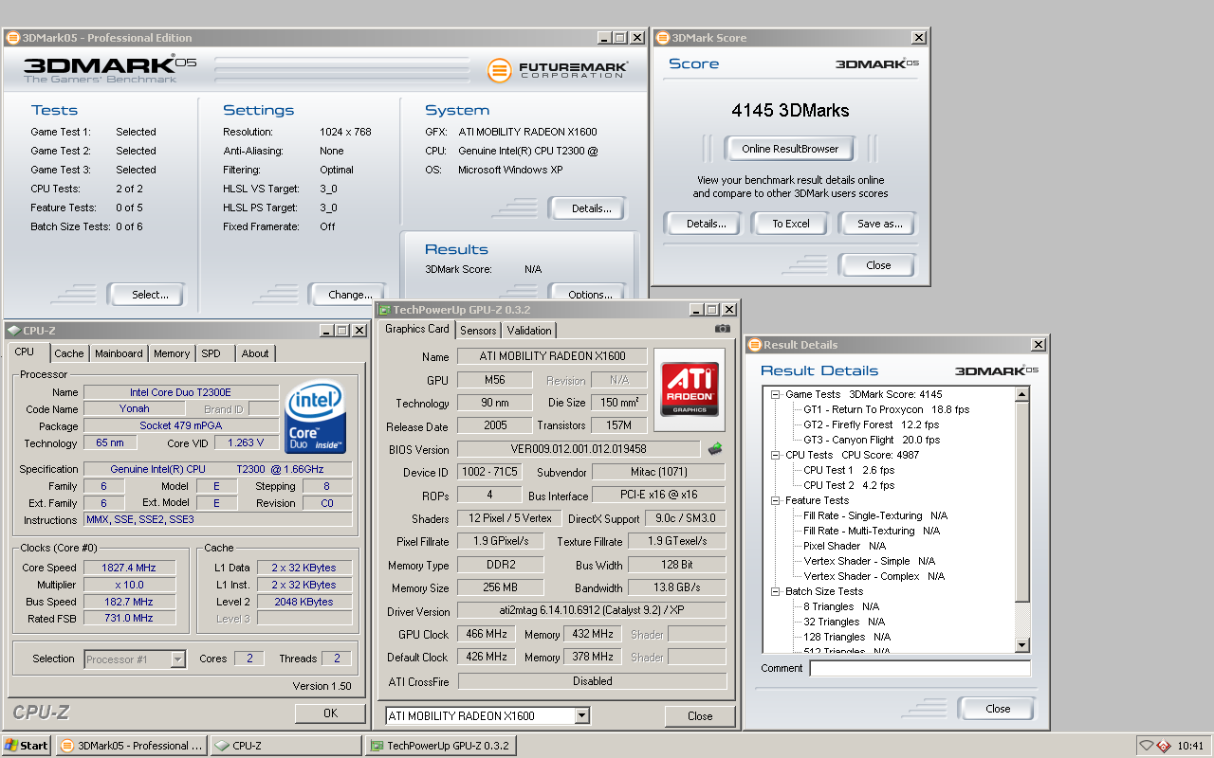Image resolution: width=1214 pixels, height=758 pixels.
Task: Close the 3DMark Score dialog via Close button
Action: [879, 265]
